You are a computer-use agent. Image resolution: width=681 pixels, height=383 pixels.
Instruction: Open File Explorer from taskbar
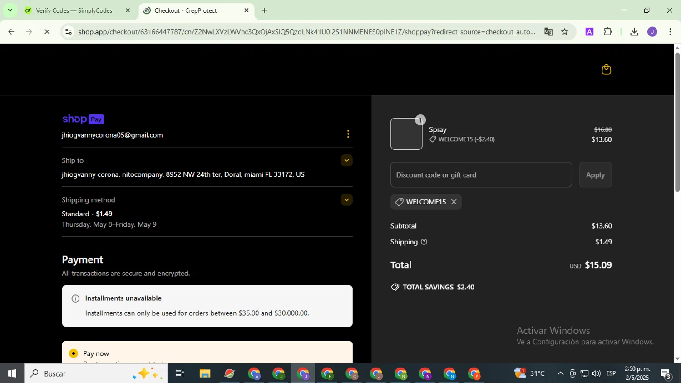pos(205,373)
